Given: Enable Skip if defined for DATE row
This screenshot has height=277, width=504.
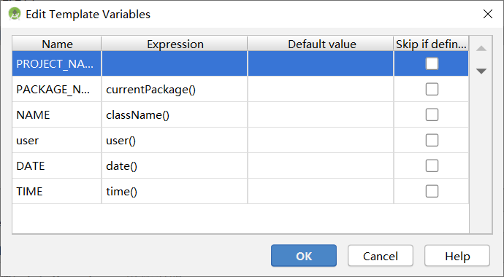Looking at the screenshot, I should tap(432, 165).
